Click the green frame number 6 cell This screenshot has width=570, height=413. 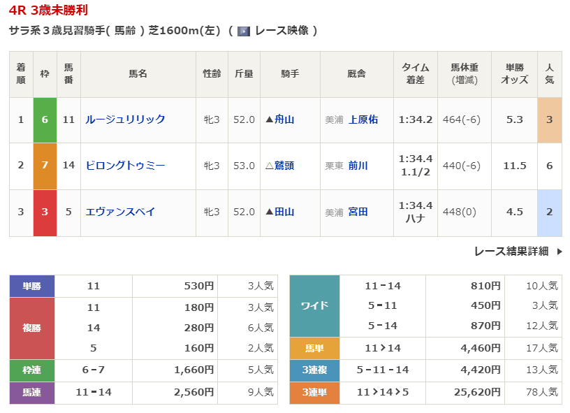tap(45, 119)
